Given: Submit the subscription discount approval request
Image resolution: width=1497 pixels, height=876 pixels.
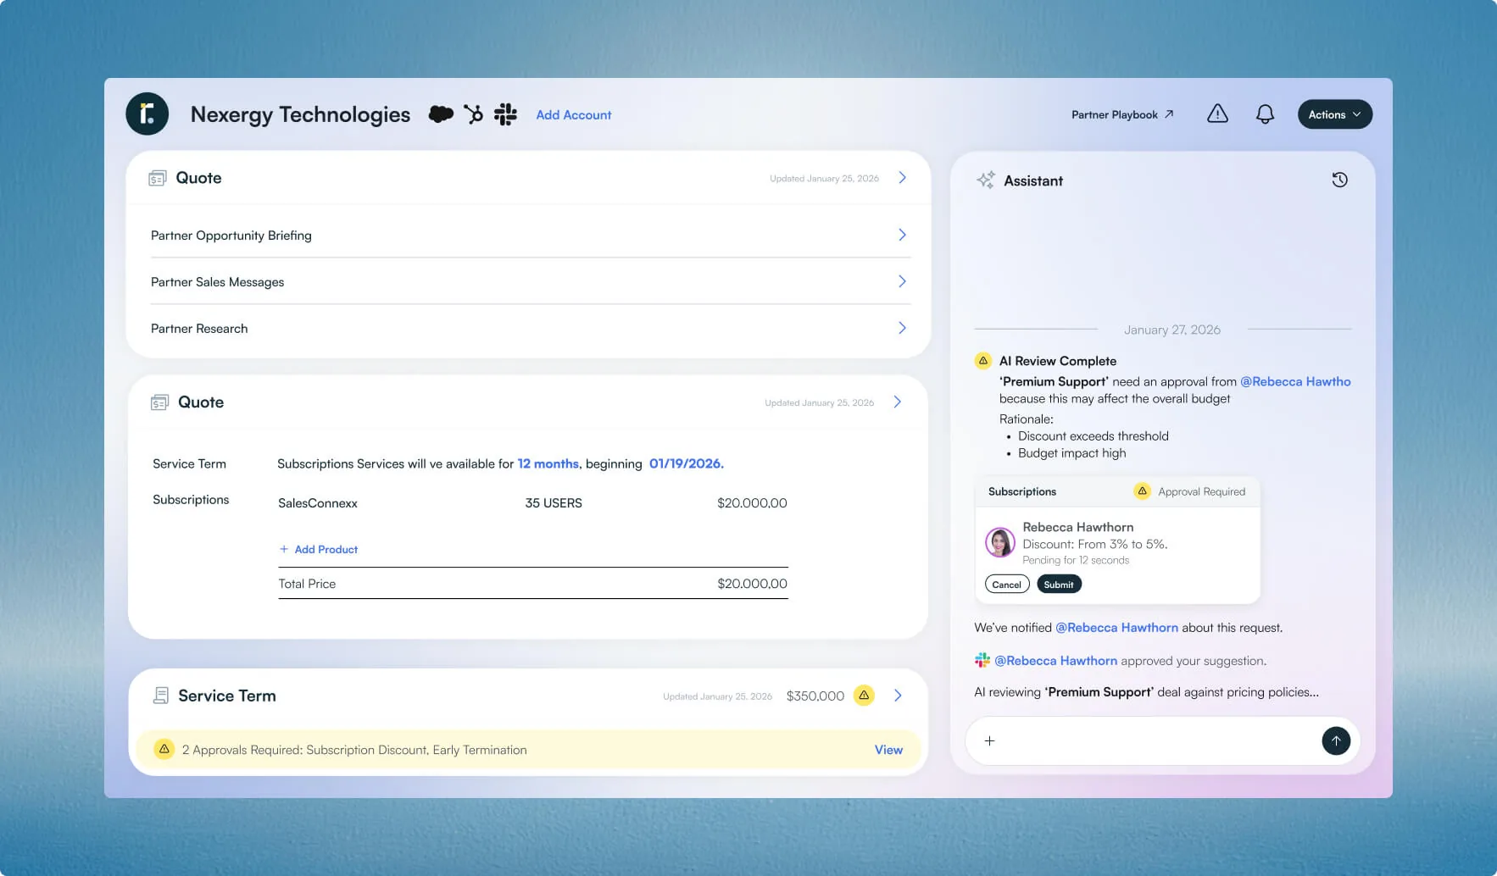Looking at the screenshot, I should [1059, 585].
